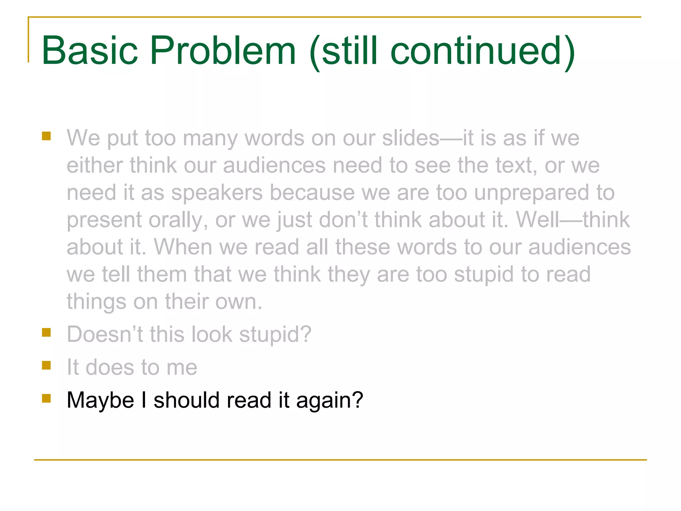The image size is (681, 511).
Task: Click bullet marker beside "Maybe I should read"
Action: click(x=46, y=398)
